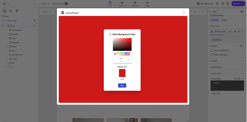Image resolution: width=247 pixels, height=122 pixels.
Task: Click the Create a page link
Action: pos(11,20)
